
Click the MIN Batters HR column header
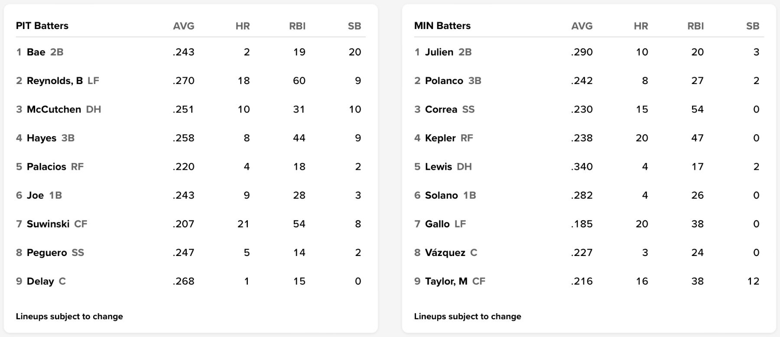641,26
